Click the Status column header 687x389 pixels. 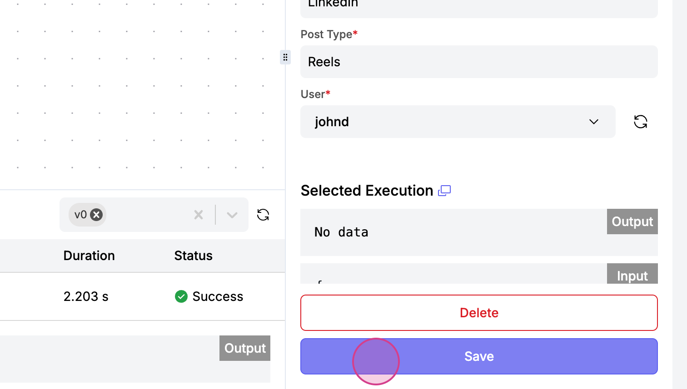[x=194, y=256]
